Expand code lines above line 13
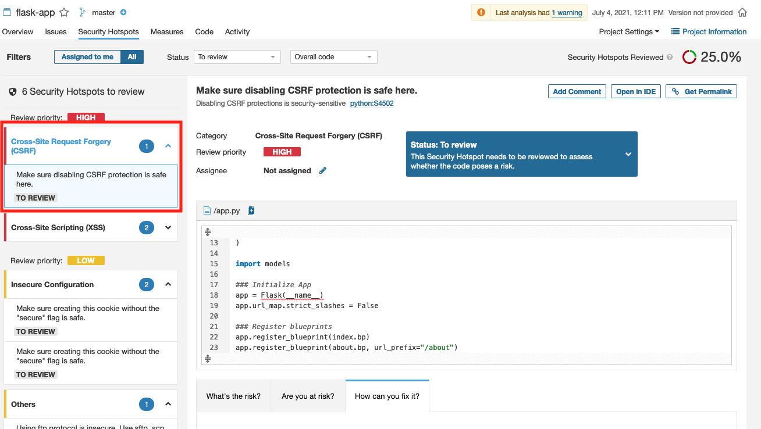Viewport: 761px width, 429px height. pos(208,231)
